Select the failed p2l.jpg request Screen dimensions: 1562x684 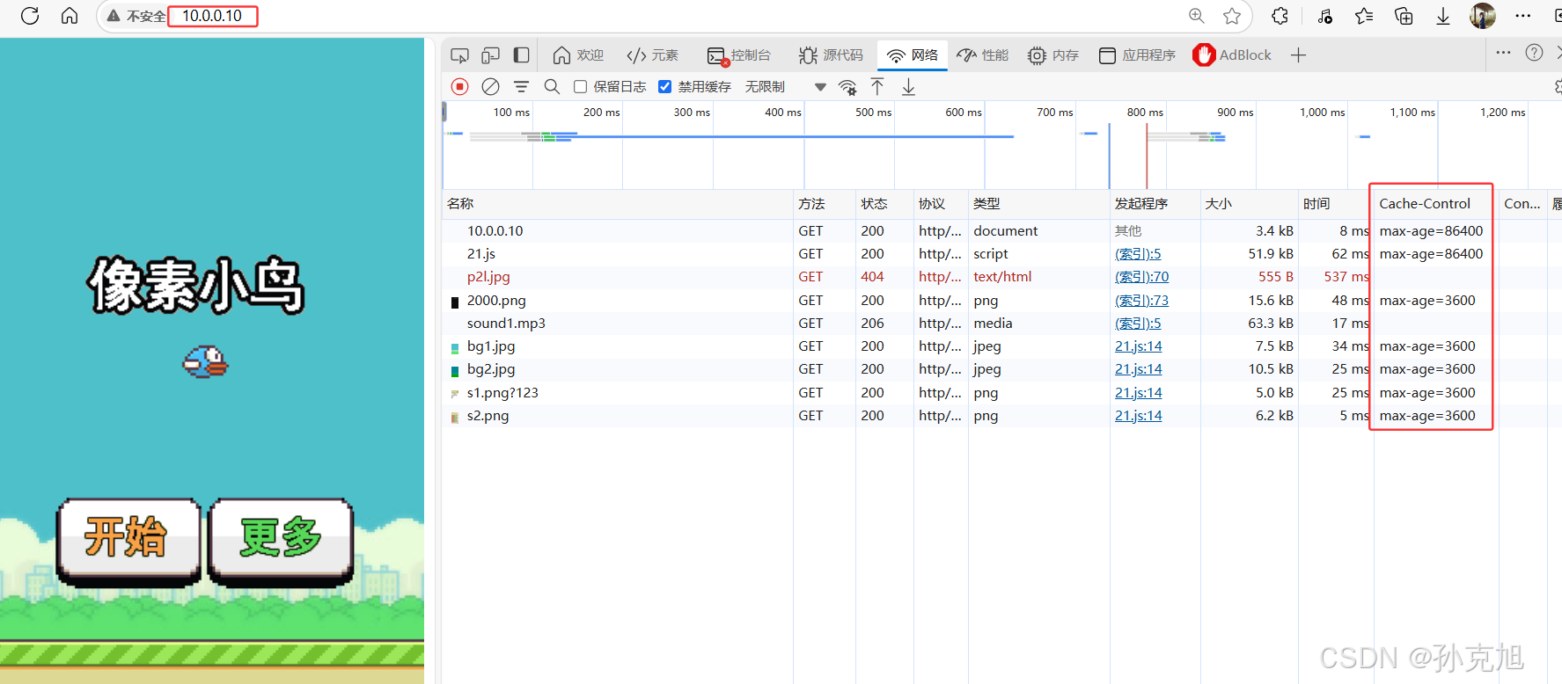point(488,277)
